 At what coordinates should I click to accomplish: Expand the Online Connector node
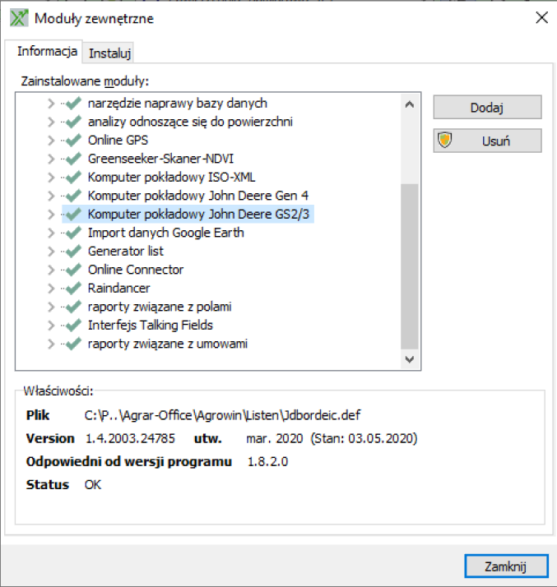(x=51, y=270)
